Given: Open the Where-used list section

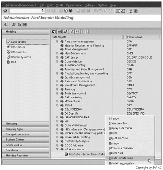Looking at the screenshot, I should [25, 145].
